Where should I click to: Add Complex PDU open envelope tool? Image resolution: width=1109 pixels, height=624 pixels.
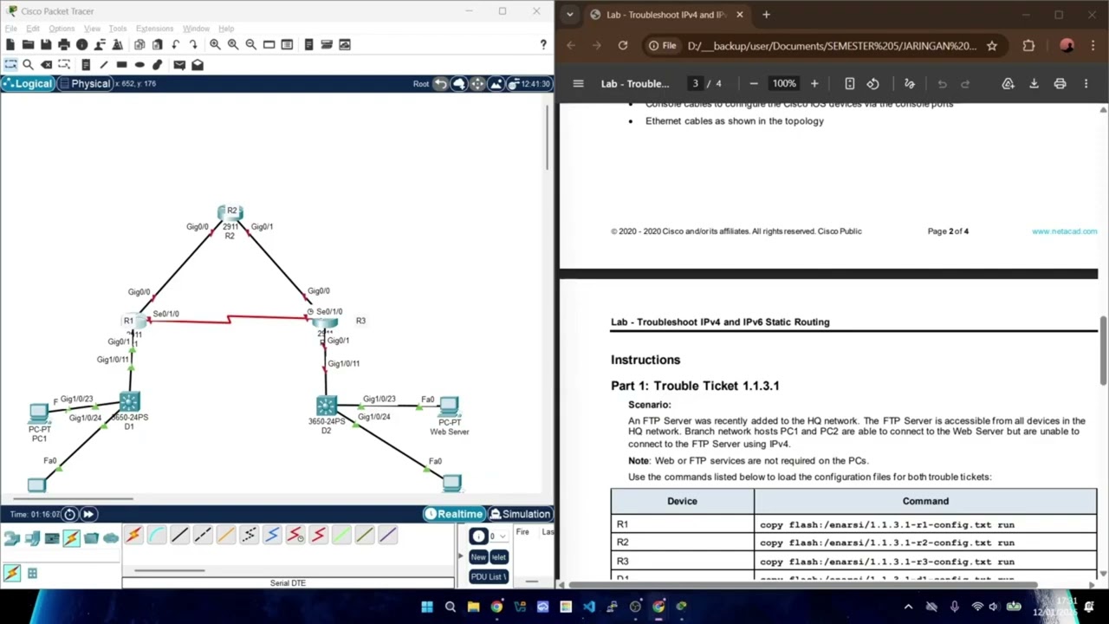pyautogui.click(x=198, y=65)
